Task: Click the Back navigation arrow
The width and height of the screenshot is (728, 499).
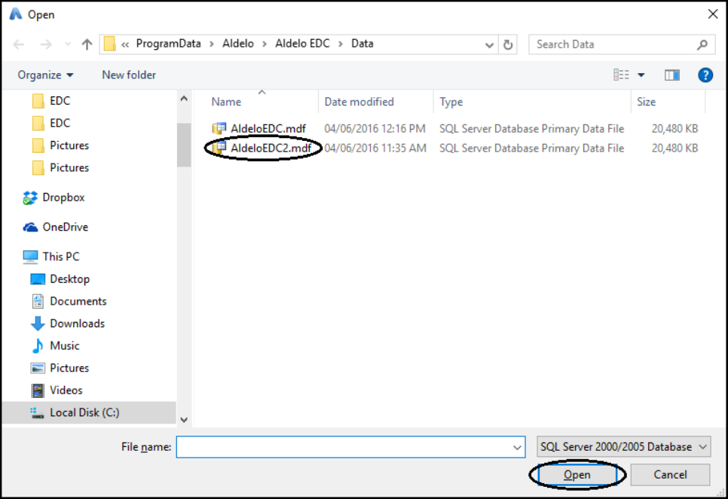Action: click(x=19, y=44)
